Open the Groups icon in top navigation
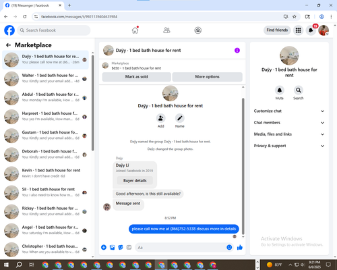This screenshot has height=270, width=337. click(197, 30)
